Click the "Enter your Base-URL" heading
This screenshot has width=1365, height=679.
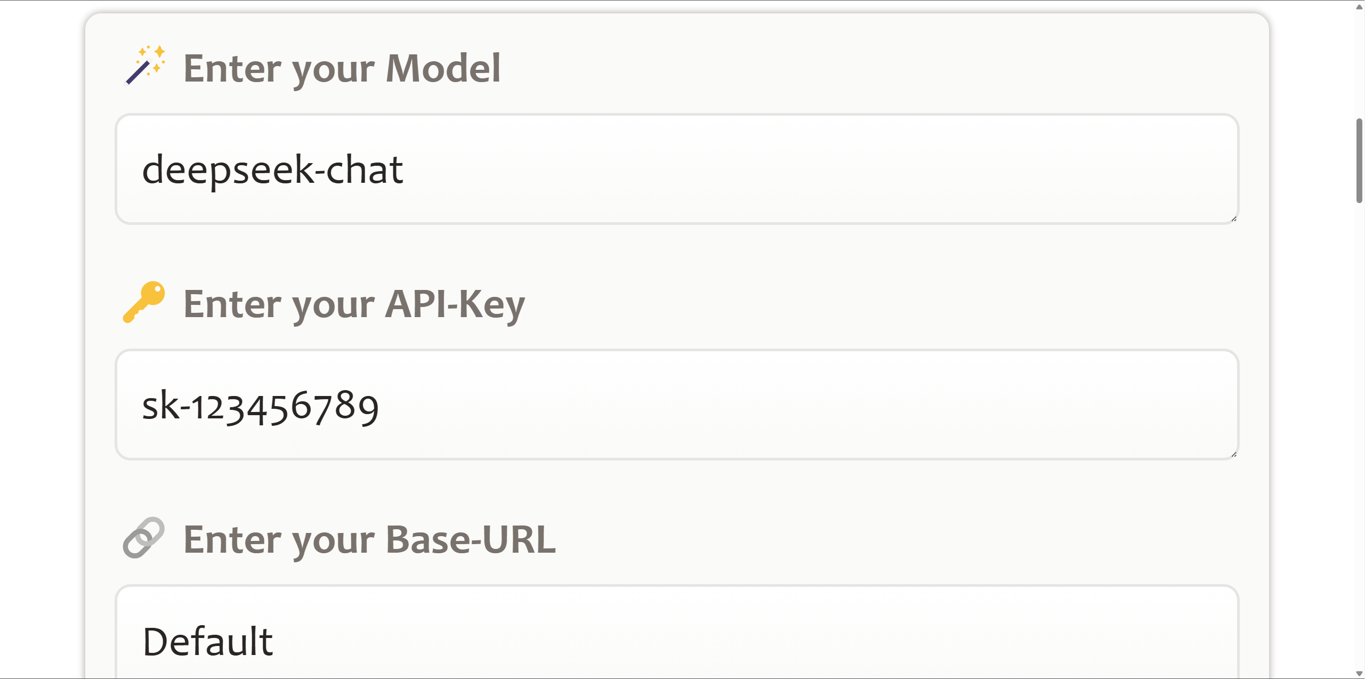pyautogui.click(x=370, y=540)
